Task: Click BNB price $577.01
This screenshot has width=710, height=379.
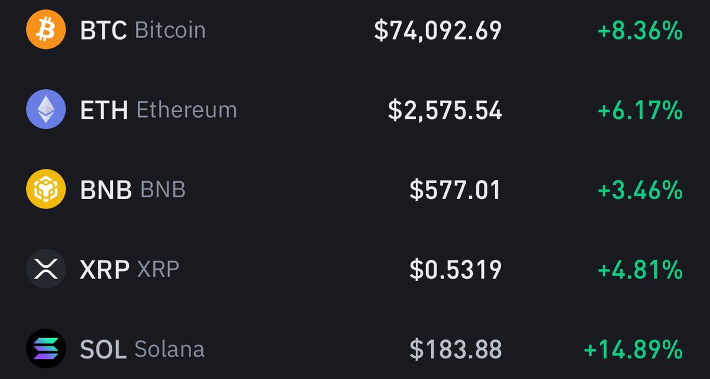Action: (x=455, y=190)
